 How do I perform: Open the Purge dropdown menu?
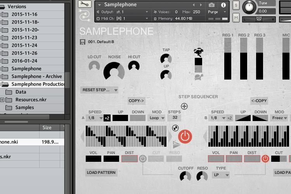point(217,12)
